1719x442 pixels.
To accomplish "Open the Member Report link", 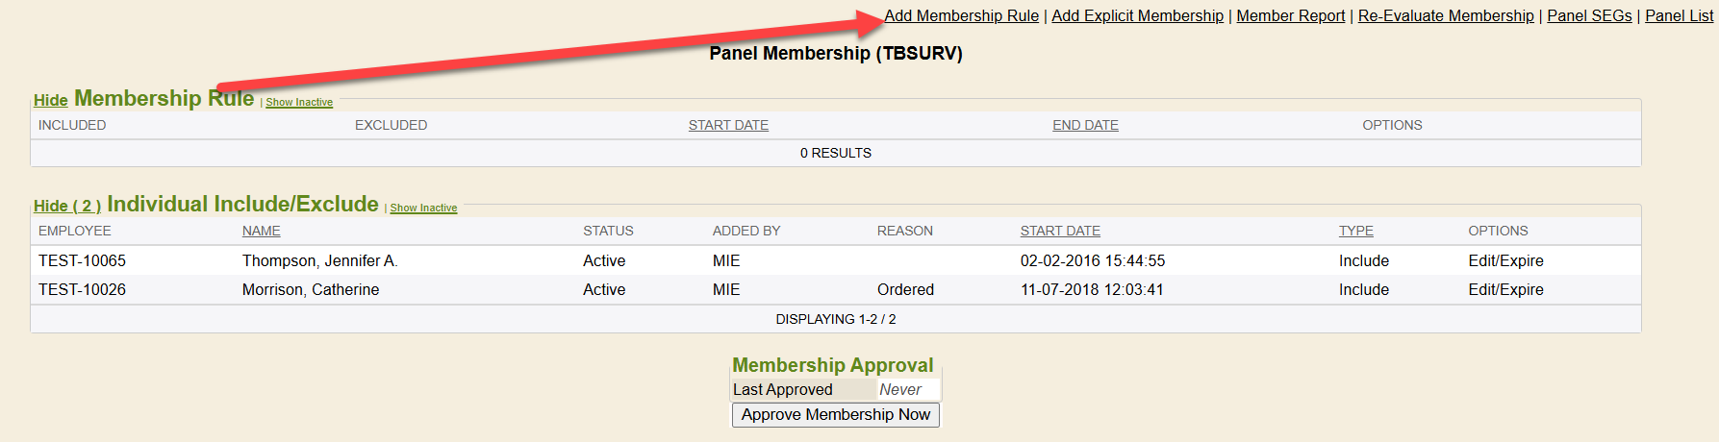I will [x=1290, y=15].
